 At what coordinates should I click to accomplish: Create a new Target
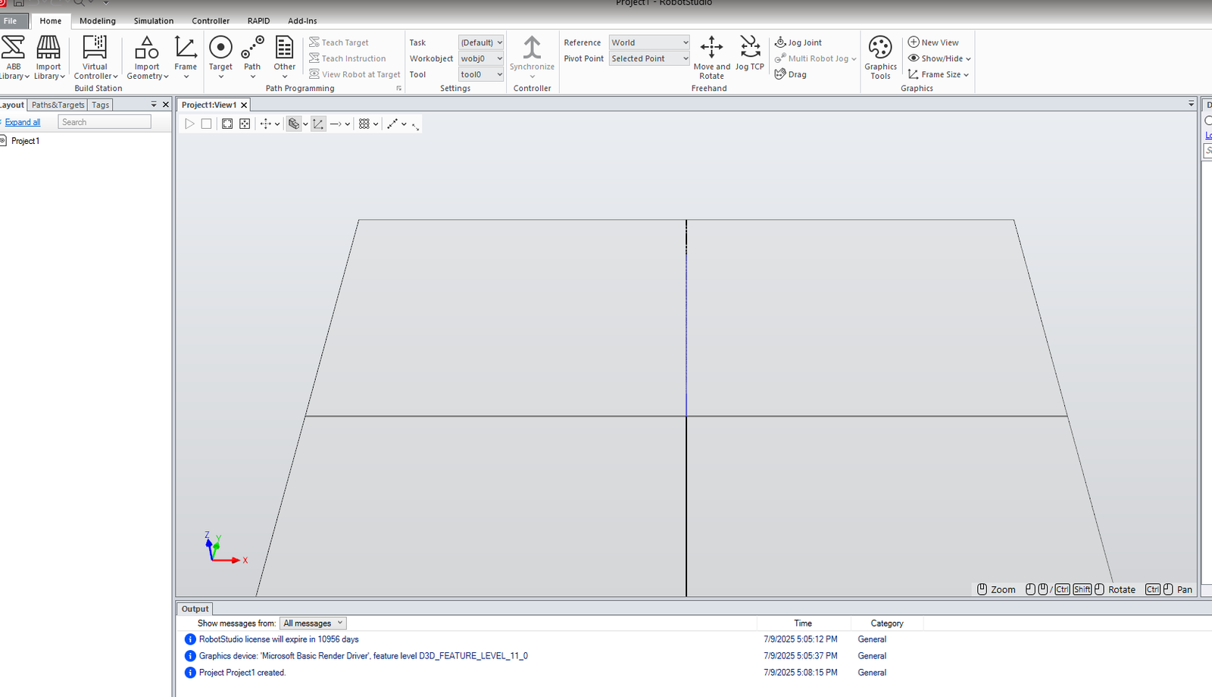coord(220,58)
